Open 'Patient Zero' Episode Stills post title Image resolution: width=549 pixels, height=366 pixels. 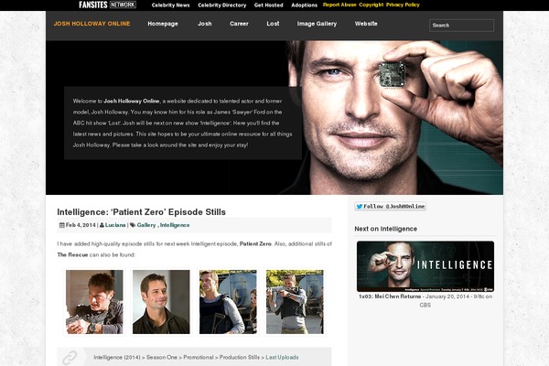tap(141, 212)
